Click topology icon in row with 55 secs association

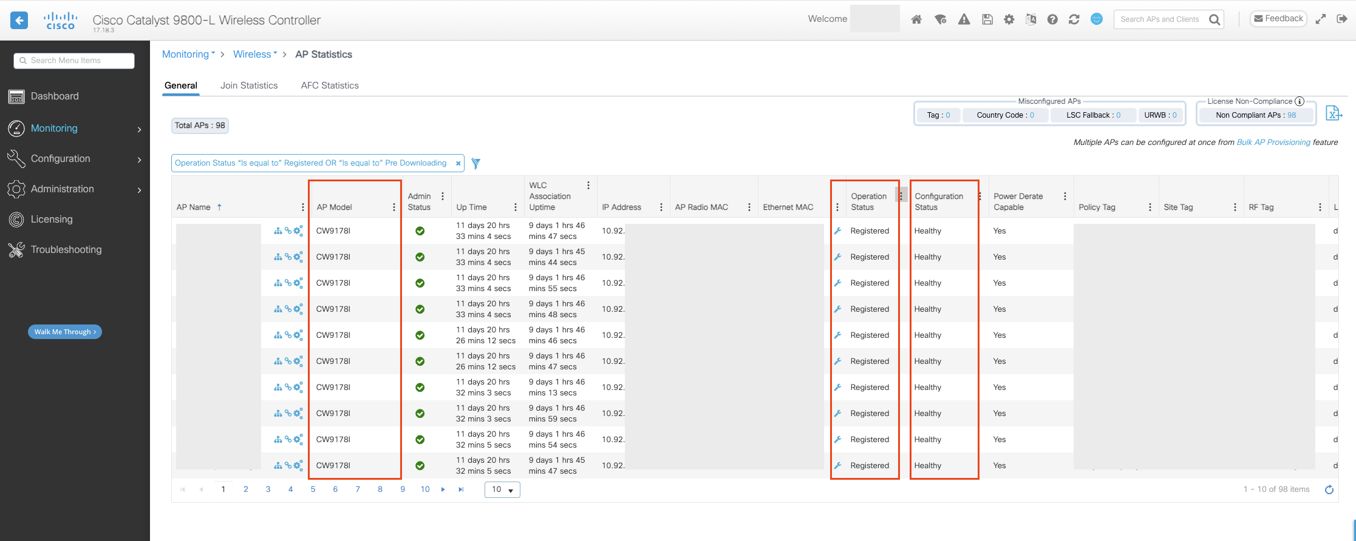tap(278, 283)
